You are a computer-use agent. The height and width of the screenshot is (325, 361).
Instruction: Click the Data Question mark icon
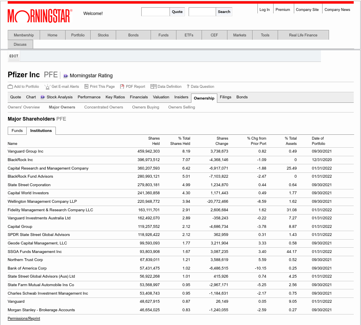(188, 87)
